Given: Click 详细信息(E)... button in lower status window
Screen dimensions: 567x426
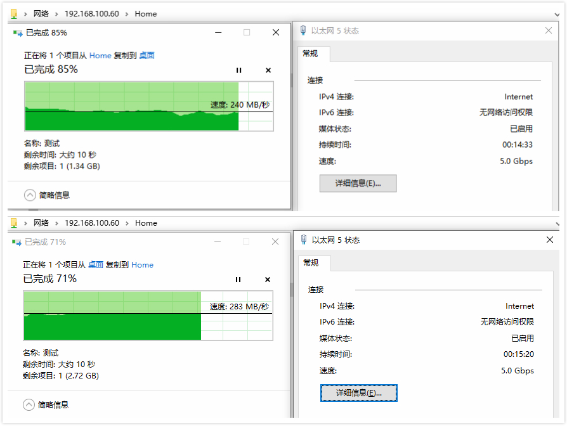Looking at the screenshot, I should pos(359,393).
